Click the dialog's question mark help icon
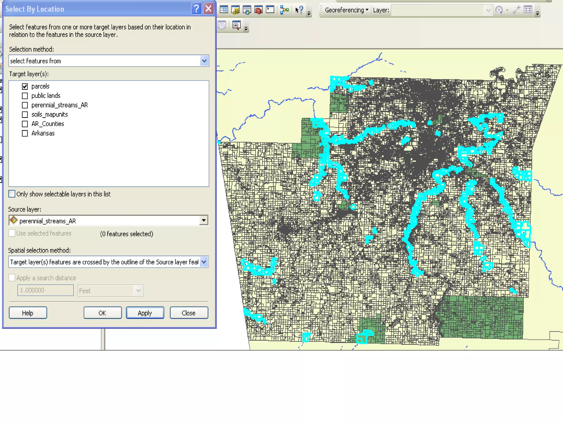 pyautogui.click(x=196, y=9)
